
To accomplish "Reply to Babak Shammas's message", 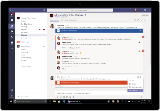I will (x=59, y=86).
